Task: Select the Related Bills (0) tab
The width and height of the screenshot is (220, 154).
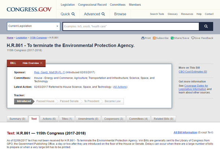Action: [x=163, y=119]
